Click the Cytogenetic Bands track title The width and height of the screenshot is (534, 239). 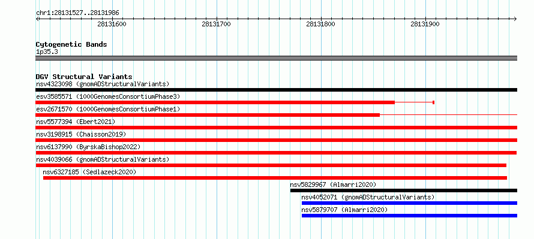coord(71,44)
